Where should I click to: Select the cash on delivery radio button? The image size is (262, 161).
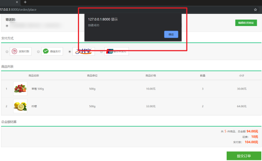pos(7,52)
